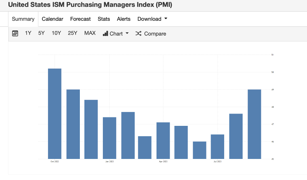
Task: Click the Oct 2022 bar
Action: tap(54, 114)
